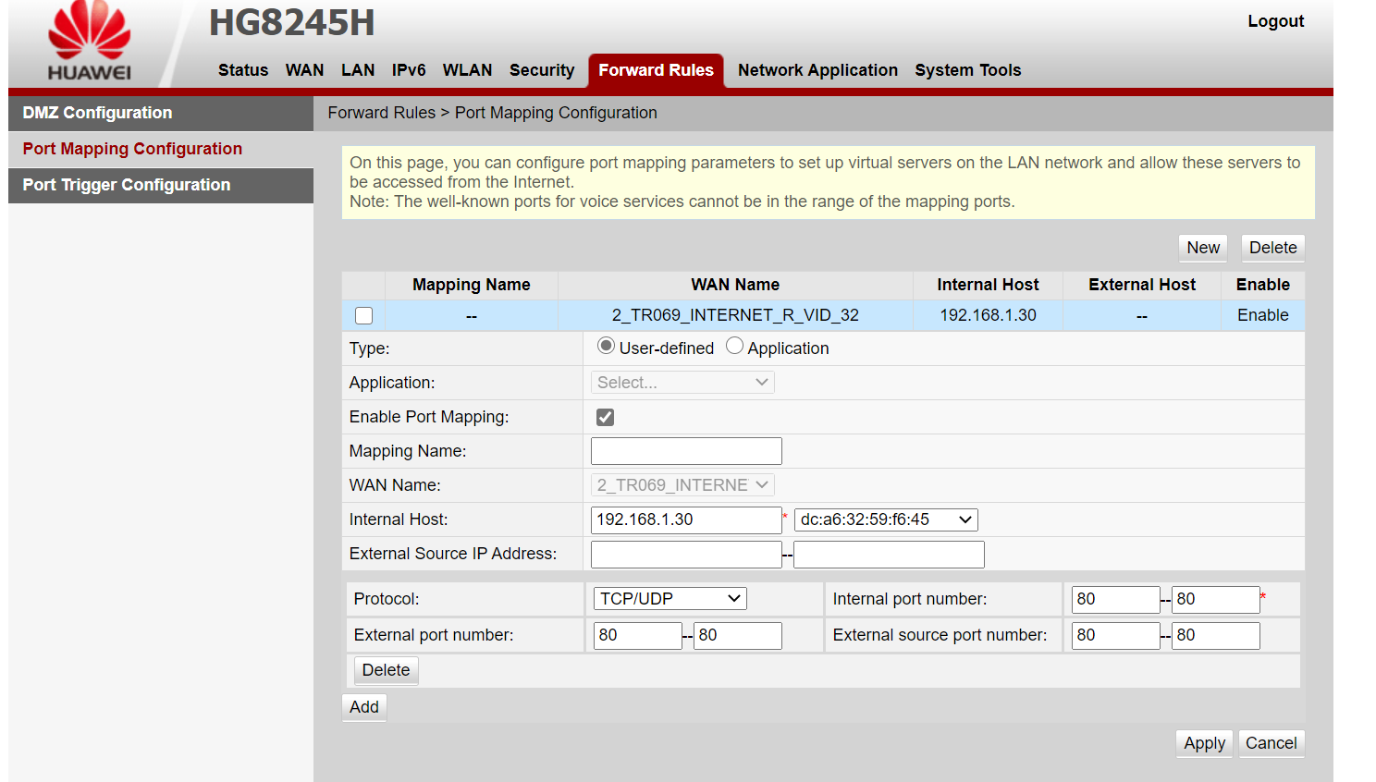Expand the MAC address dropdown beside Internal Host
This screenshot has width=1376, height=782.
[x=886, y=519]
